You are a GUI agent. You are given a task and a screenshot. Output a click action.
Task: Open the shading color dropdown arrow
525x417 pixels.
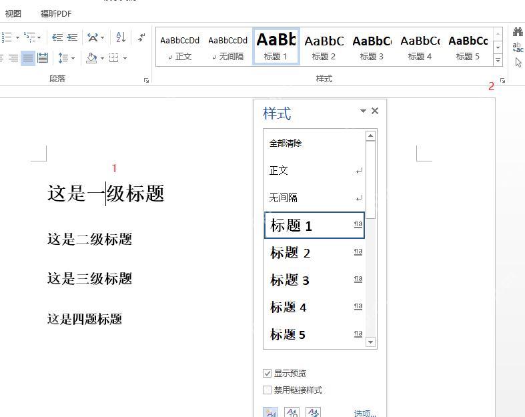point(102,58)
